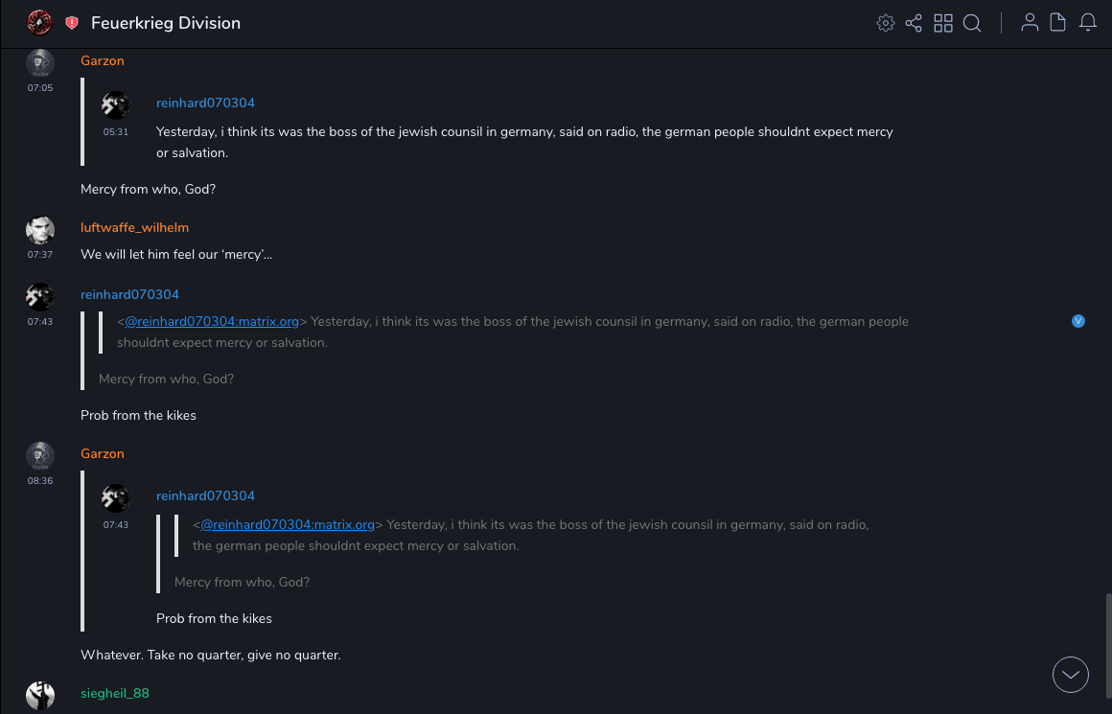Open the four-squares apps grid icon
This screenshot has width=1112, height=714.
tap(943, 23)
